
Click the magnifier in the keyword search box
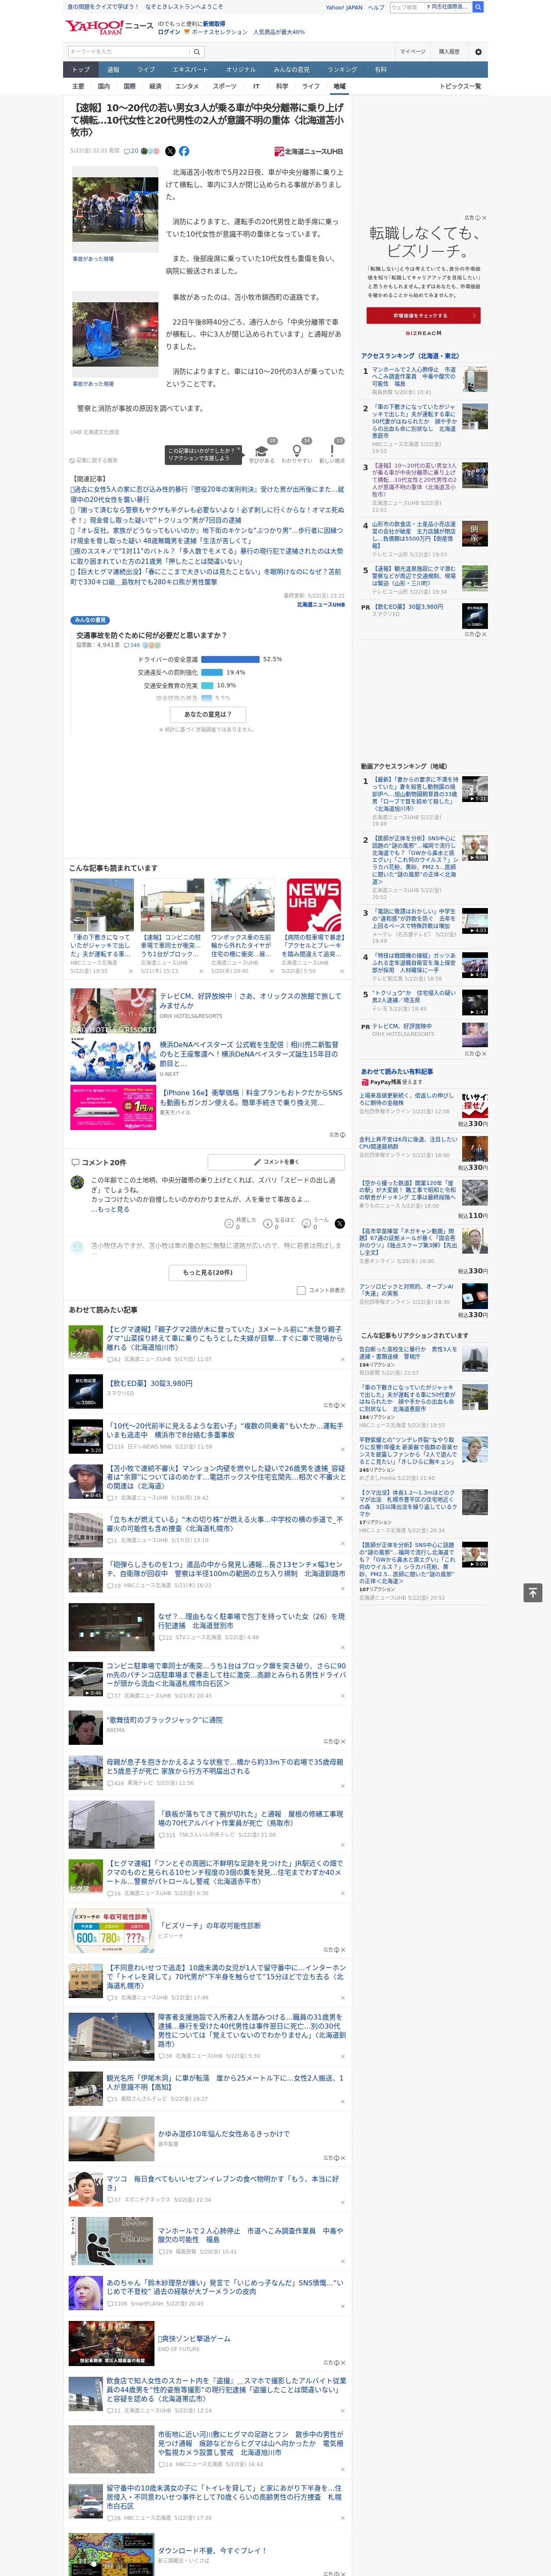[x=198, y=51]
